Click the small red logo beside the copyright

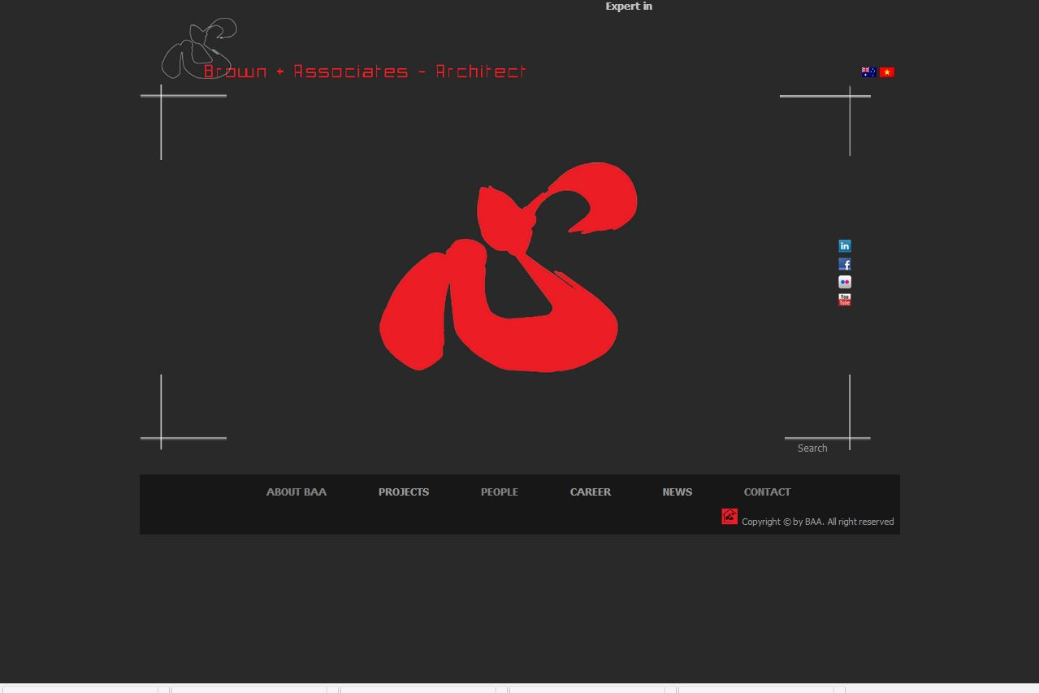point(729,516)
